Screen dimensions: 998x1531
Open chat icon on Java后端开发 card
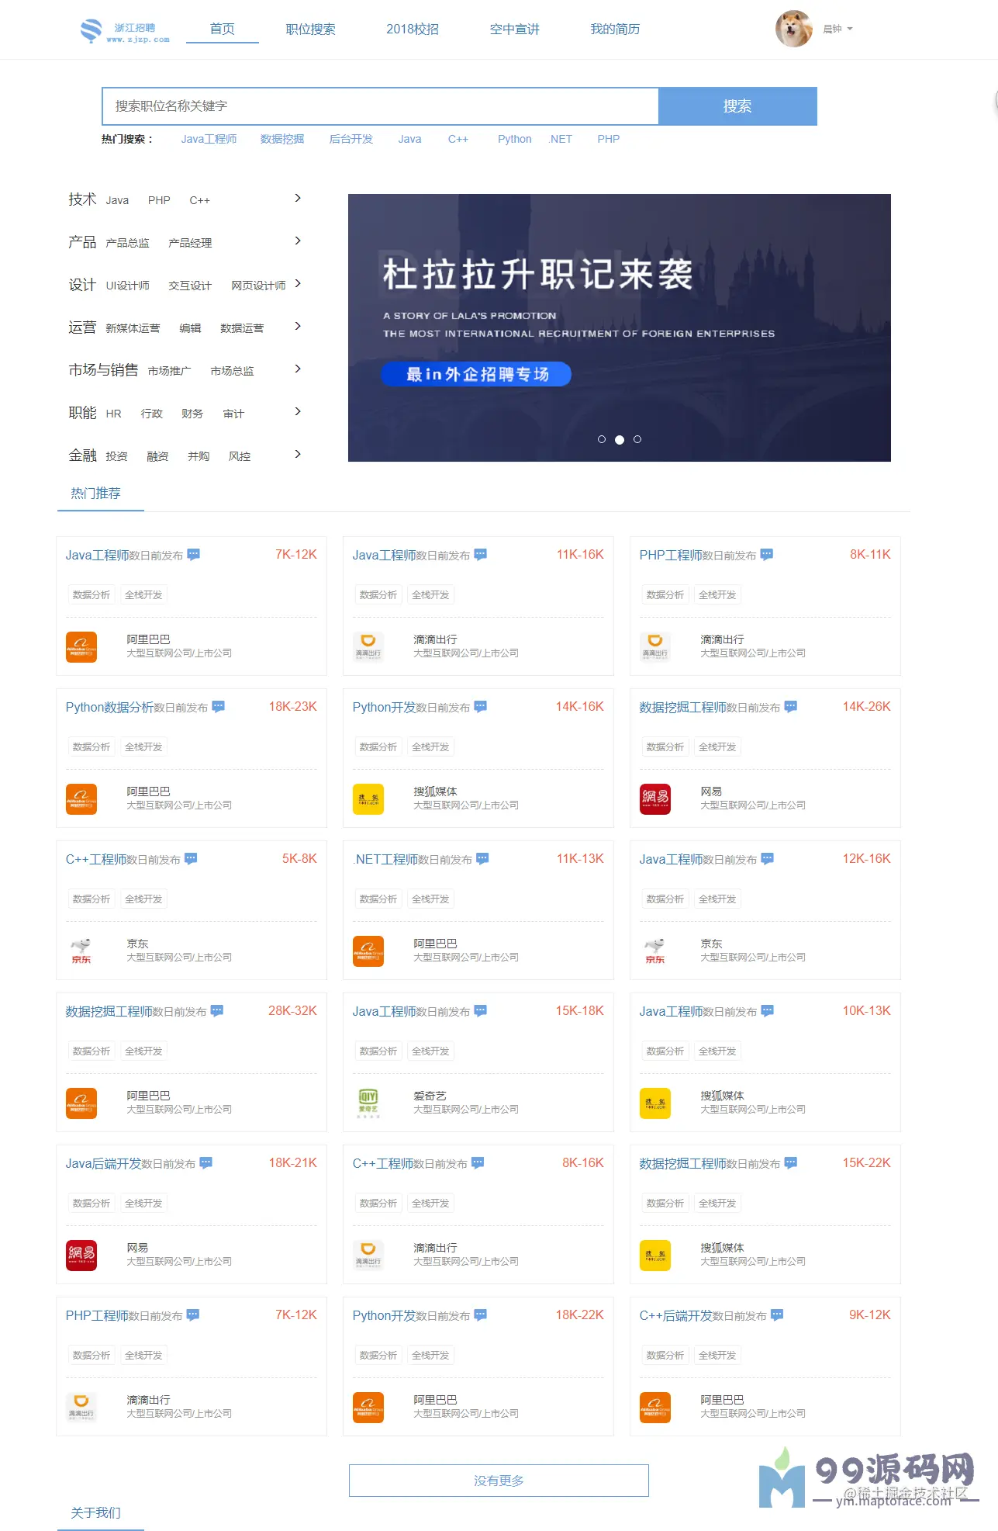pos(206,1163)
